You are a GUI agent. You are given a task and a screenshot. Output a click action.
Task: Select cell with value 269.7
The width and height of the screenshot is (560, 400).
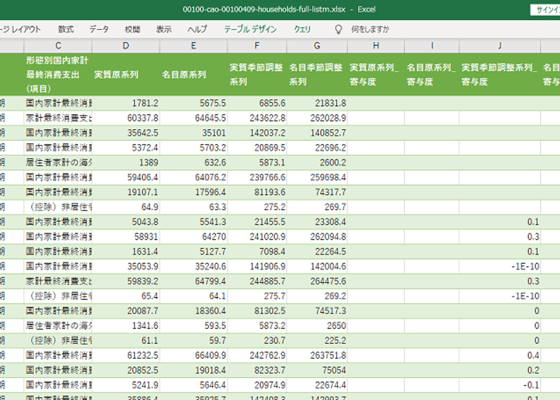coord(317,207)
